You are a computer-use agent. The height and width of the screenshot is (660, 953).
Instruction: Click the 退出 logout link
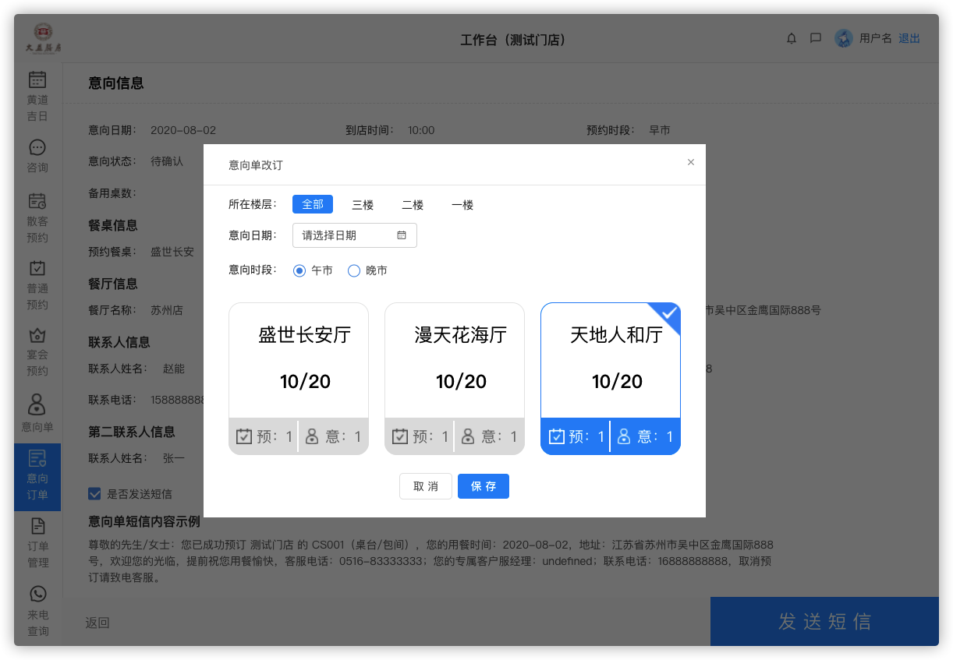point(909,38)
